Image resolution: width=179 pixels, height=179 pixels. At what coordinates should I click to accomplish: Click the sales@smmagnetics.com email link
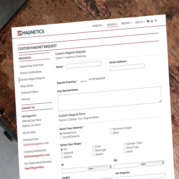tap(36, 144)
